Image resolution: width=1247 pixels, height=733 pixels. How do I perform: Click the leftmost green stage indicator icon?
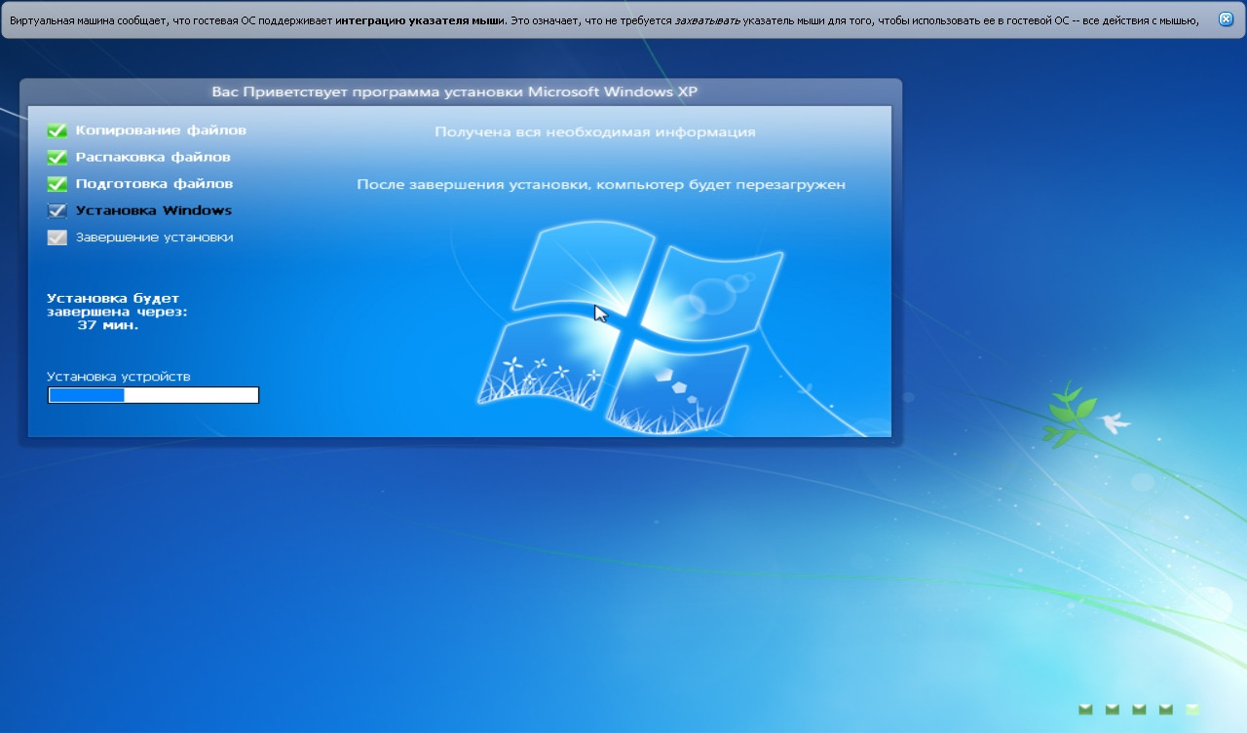[x=1085, y=709]
